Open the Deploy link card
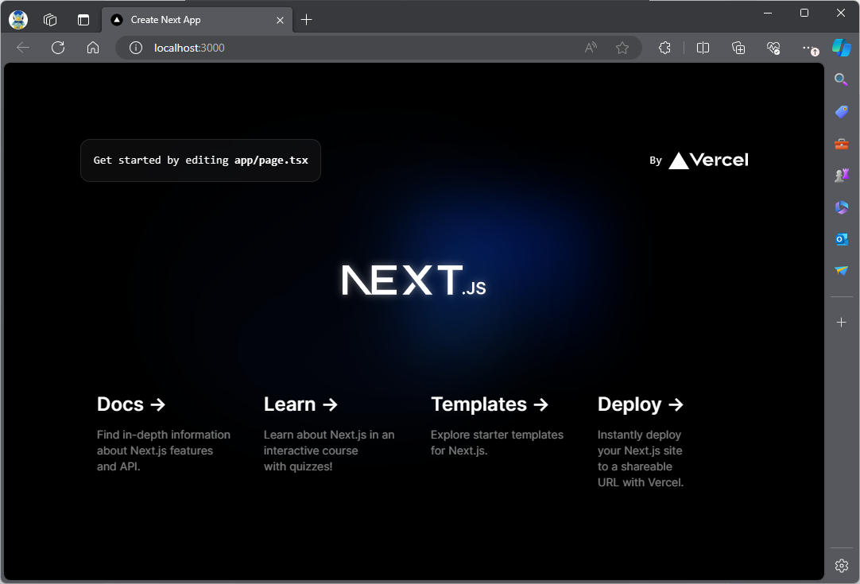The image size is (860, 584). click(664, 433)
